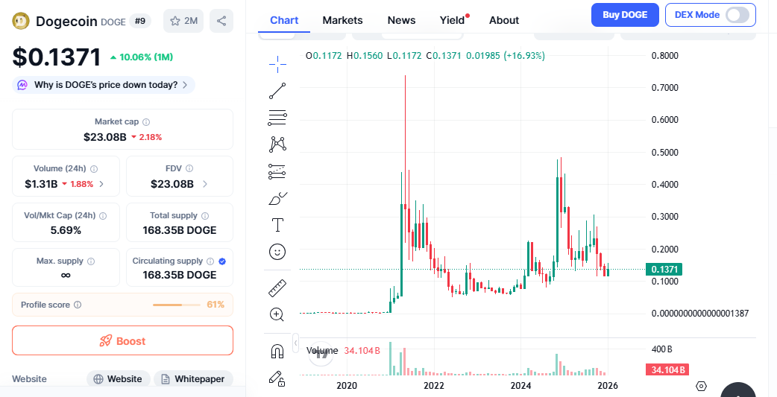The height and width of the screenshot is (397, 777).
Task: Toggle the magnet snap mode
Action: click(x=277, y=351)
